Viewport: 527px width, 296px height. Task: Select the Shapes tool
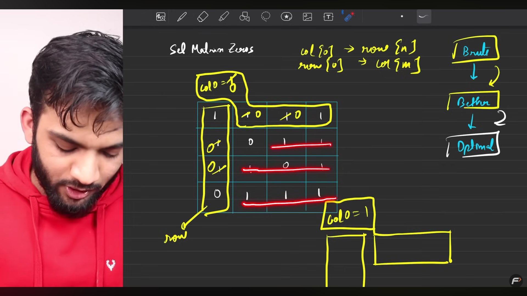pyautogui.click(x=244, y=17)
